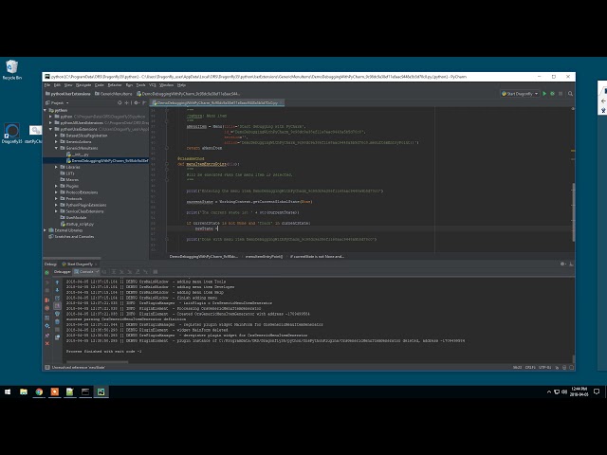Expand the ServiceClassExtensions folder
607x455 pixels.
pos(57,211)
